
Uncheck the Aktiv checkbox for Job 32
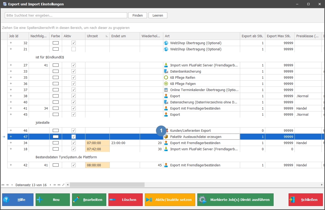pos(74,43)
